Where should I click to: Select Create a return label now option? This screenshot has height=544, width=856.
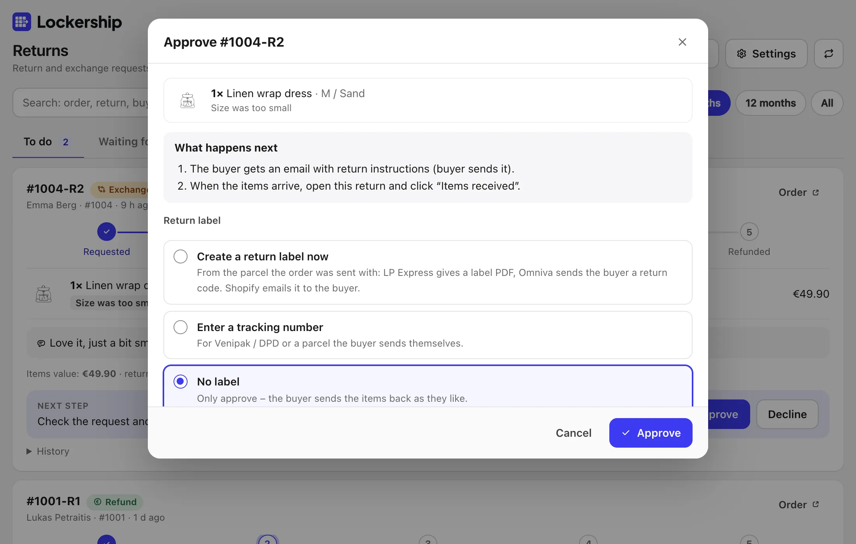point(428,272)
